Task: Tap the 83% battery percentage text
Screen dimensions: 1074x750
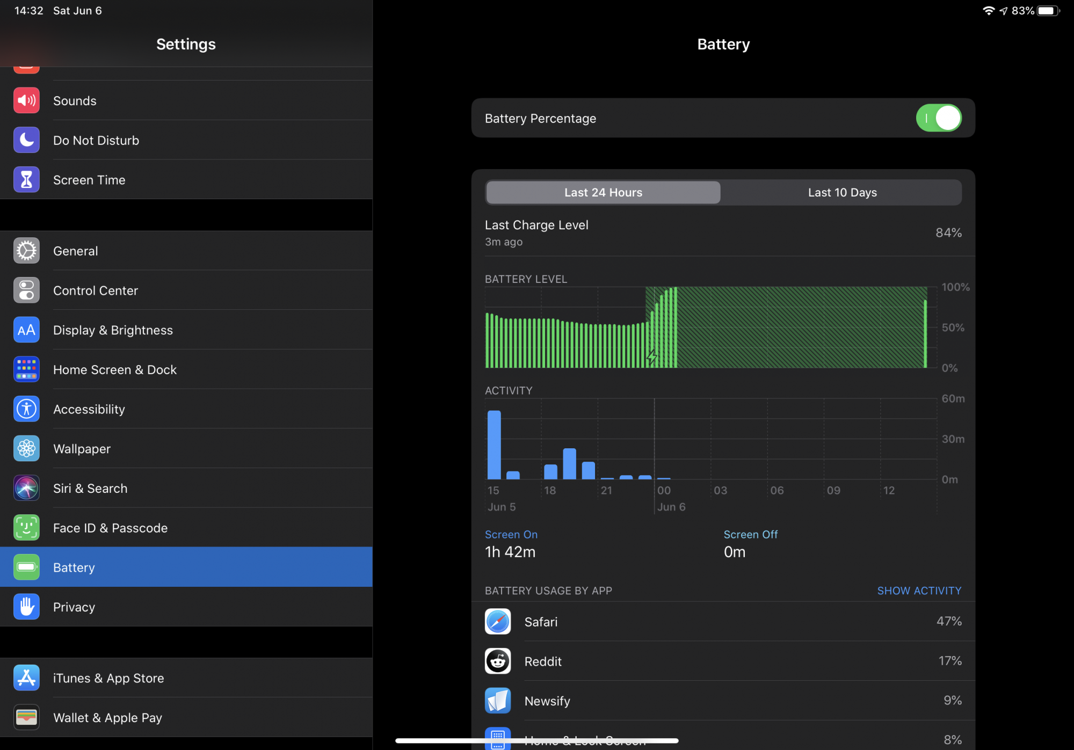Action: [1023, 11]
